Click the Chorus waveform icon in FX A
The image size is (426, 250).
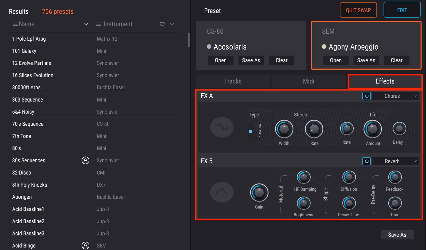pyautogui.click(x=222, y=127)
